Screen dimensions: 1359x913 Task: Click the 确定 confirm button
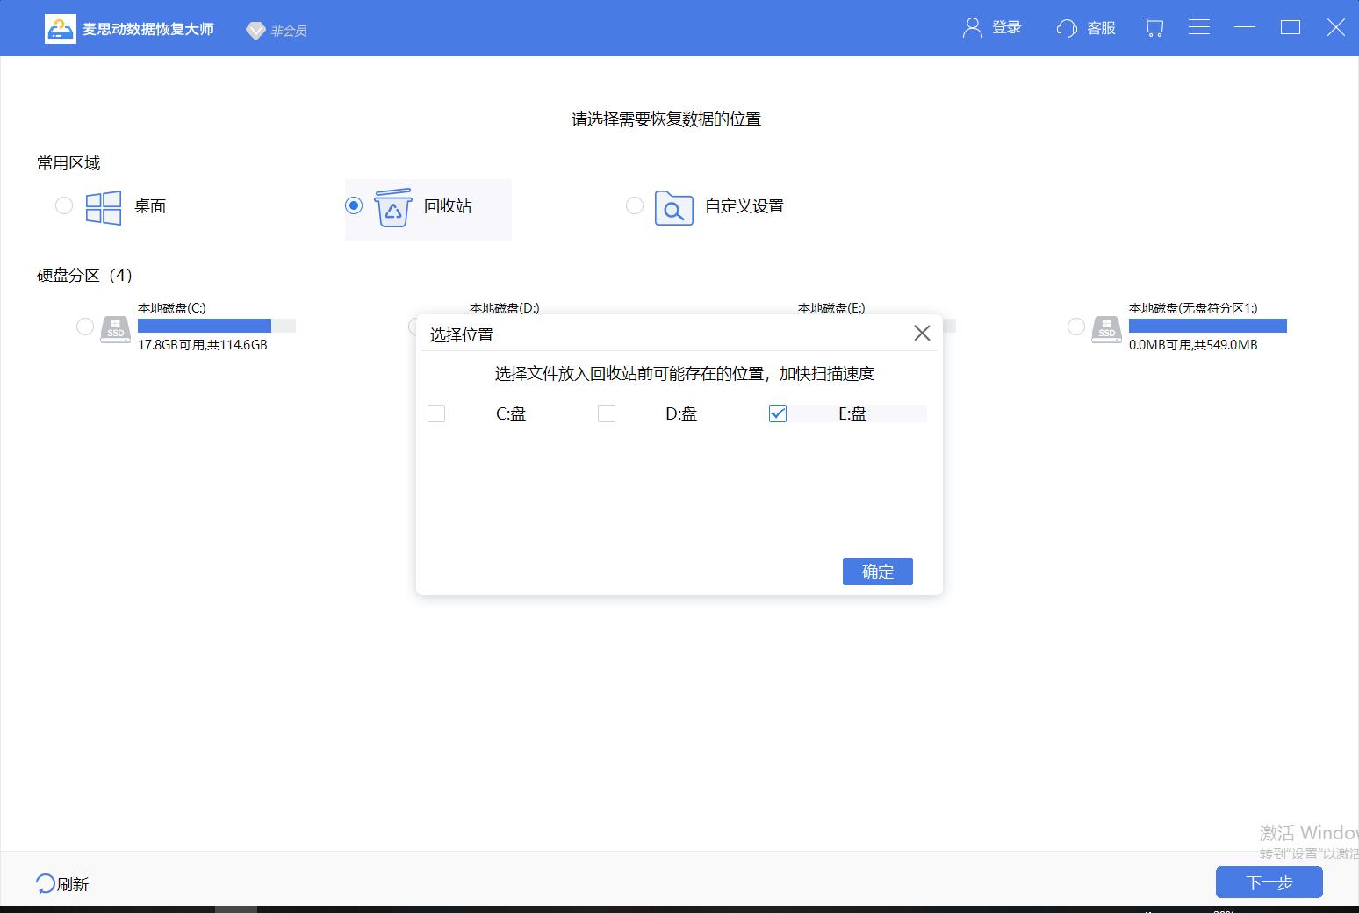pyautogui.click(x=877, y=571)
